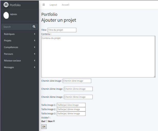The height and width of the screenshot is (131, 158).
Task: Click the Taille image 2 input
Action: 71,109
